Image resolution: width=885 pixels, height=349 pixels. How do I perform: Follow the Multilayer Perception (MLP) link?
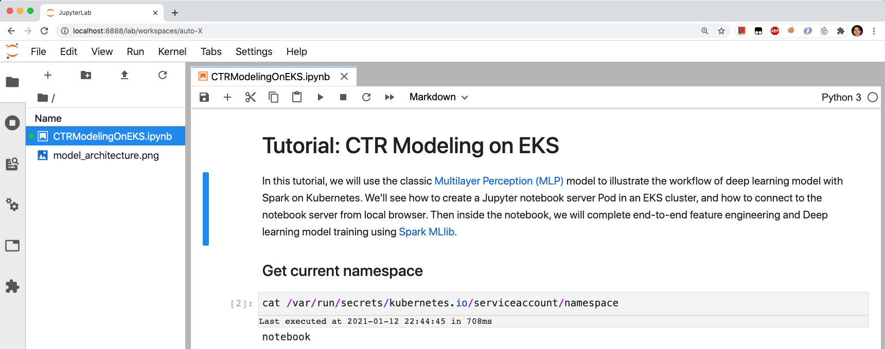[x=499, y=181]
